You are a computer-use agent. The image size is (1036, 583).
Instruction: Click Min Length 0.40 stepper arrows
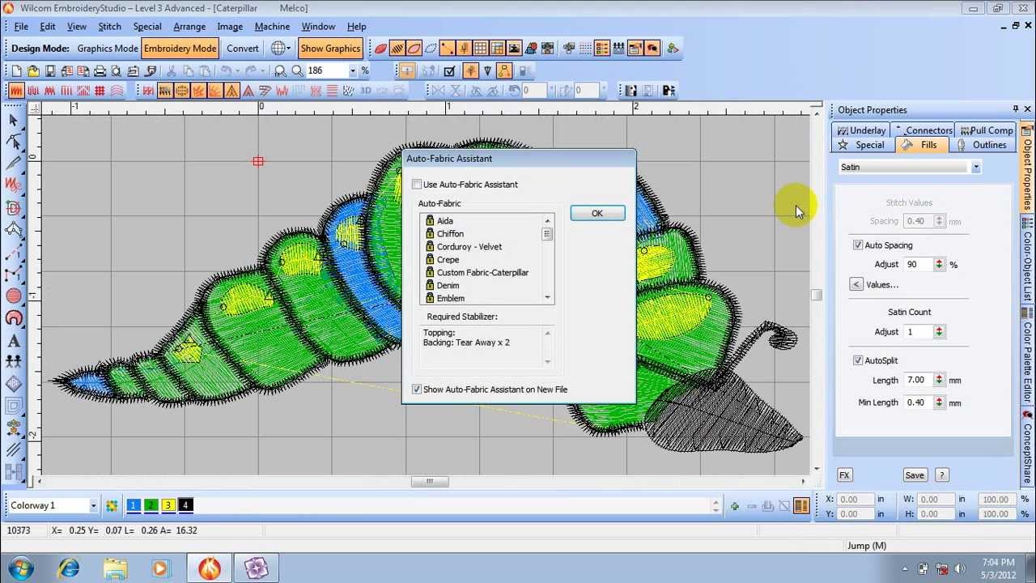tap(939, 402)
